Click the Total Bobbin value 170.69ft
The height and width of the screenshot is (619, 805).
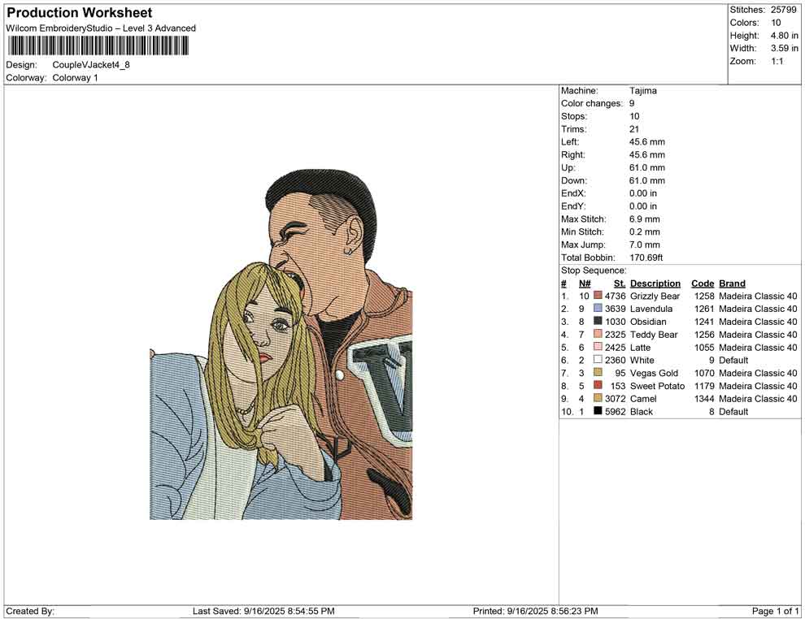[x=647, y=258]
